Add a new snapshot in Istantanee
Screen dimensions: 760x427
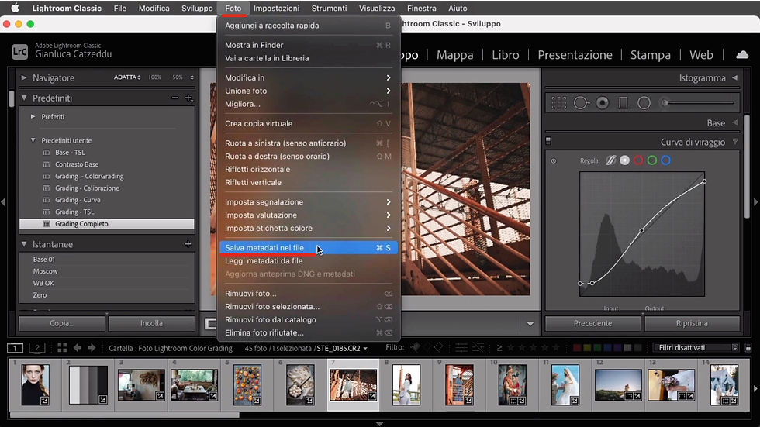(188, 244)
